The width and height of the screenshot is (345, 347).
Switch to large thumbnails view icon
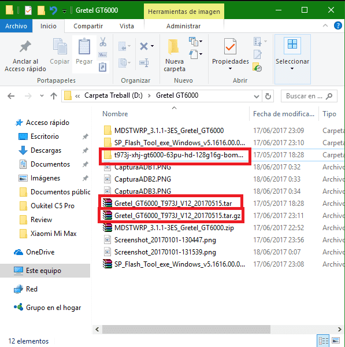(336, 341)
